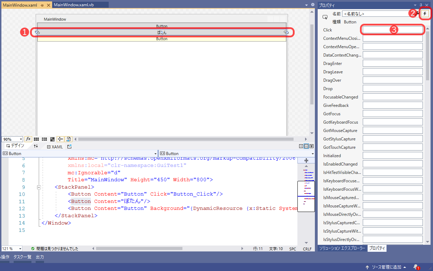433x271 pixels.
Task: Click the disable project code icon
Action: click(68, 139)
